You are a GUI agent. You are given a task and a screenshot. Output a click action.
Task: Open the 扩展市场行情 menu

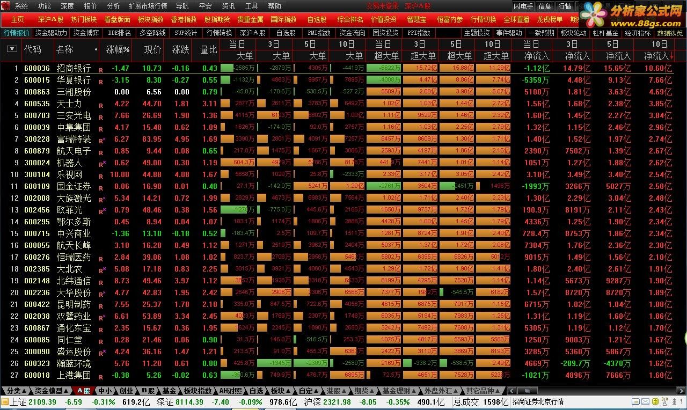tap(148, 6)
